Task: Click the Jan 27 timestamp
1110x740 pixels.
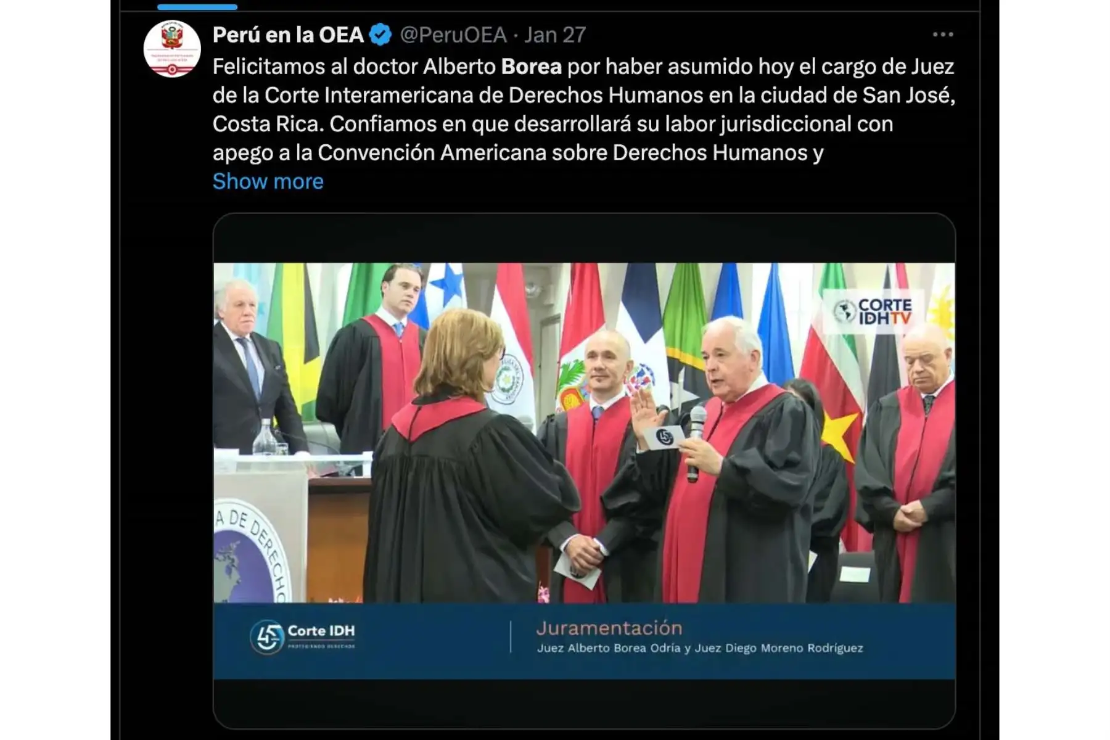Action: pyautogui.click(x=555, y=35)
